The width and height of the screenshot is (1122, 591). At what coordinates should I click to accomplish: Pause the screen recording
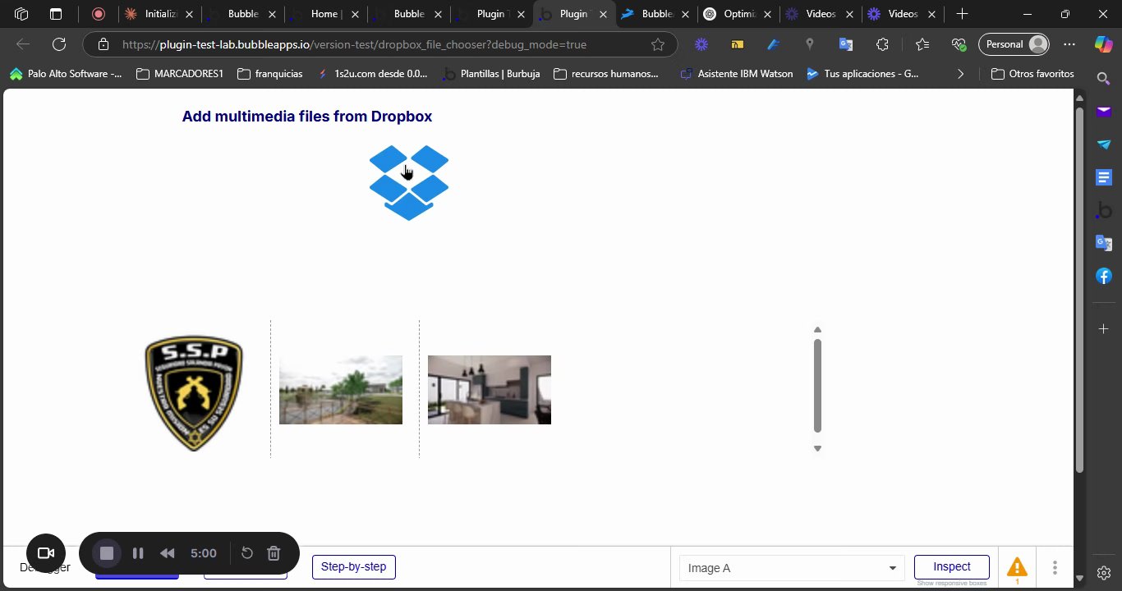(x=138, y=553)
